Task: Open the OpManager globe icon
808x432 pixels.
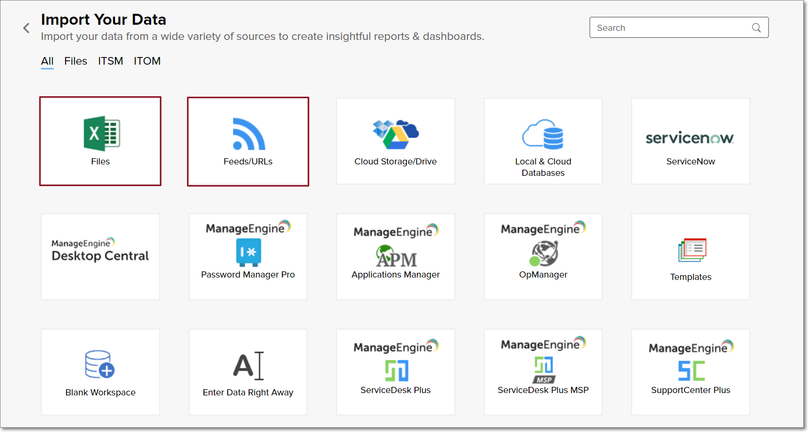Action: coord(544,253)
